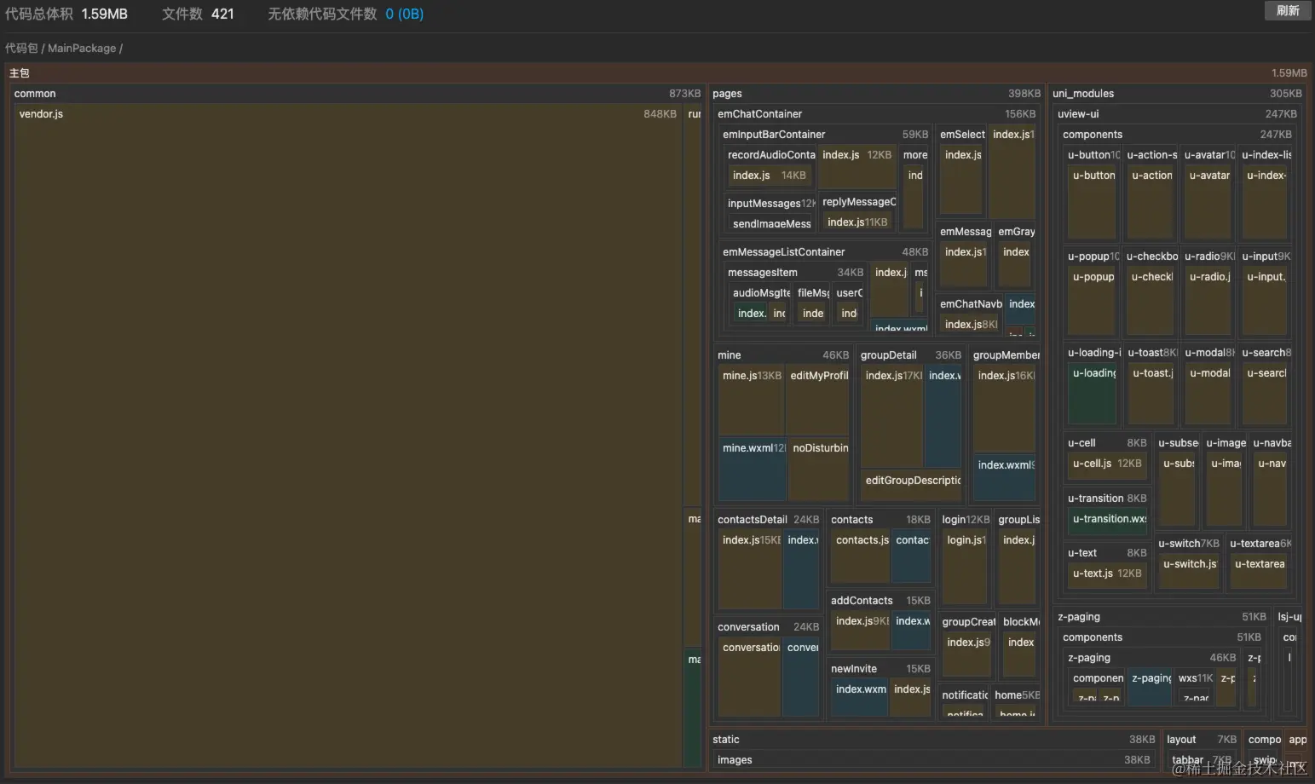This screenshot has height=784, width=1315.
Task: Open the u-transition 8KB block header
Action: click(1106, 499)
